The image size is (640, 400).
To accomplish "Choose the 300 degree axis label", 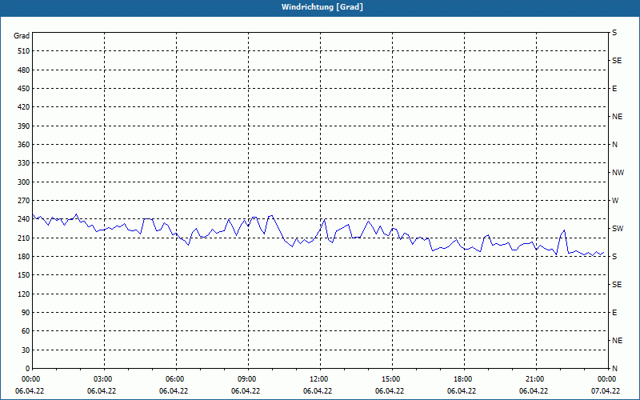I will click(23, 182).
